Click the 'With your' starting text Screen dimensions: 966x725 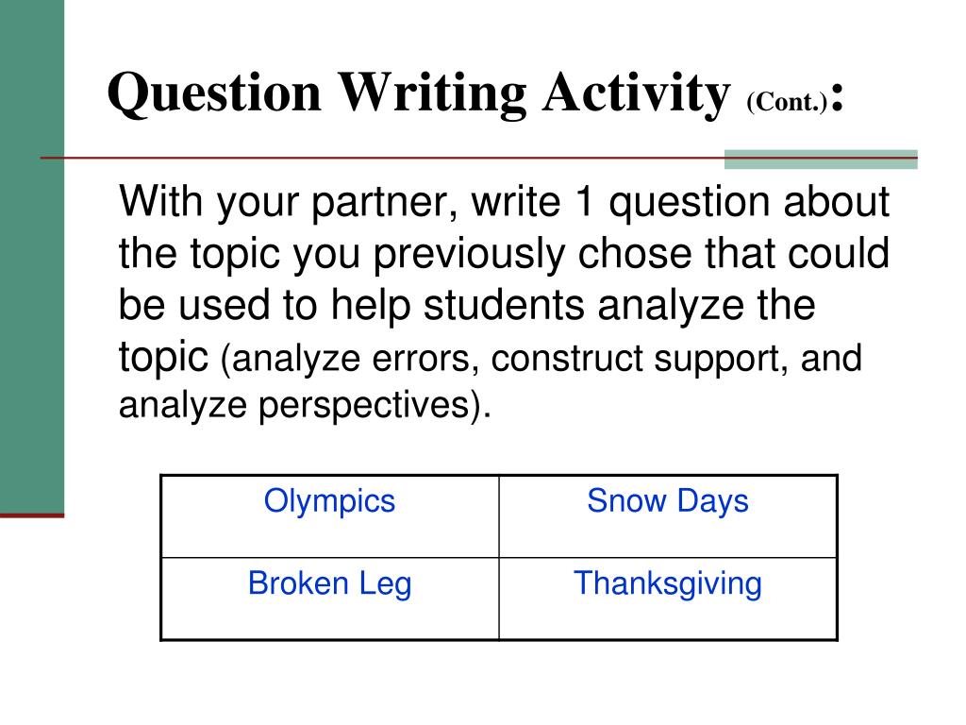point(208,203)
